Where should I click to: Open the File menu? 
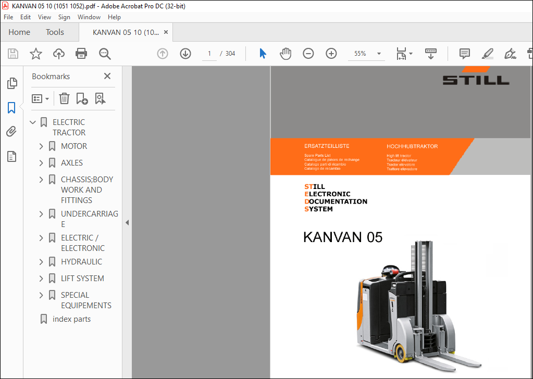(x=8, y=17)
